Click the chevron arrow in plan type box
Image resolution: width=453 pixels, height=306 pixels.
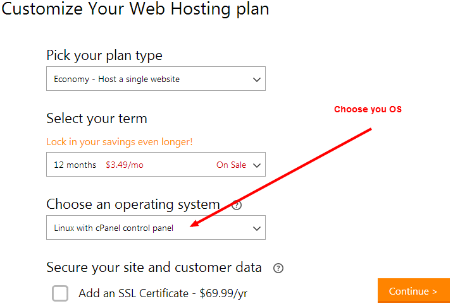(x=257, y=80)
